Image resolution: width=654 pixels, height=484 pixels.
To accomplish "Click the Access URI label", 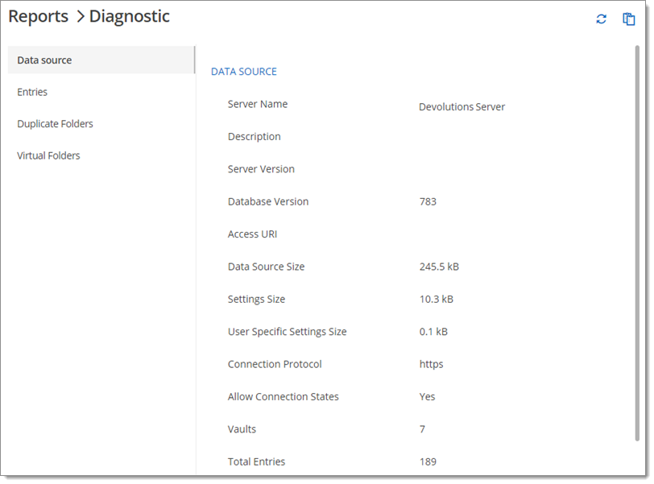I will pos(252,234).
